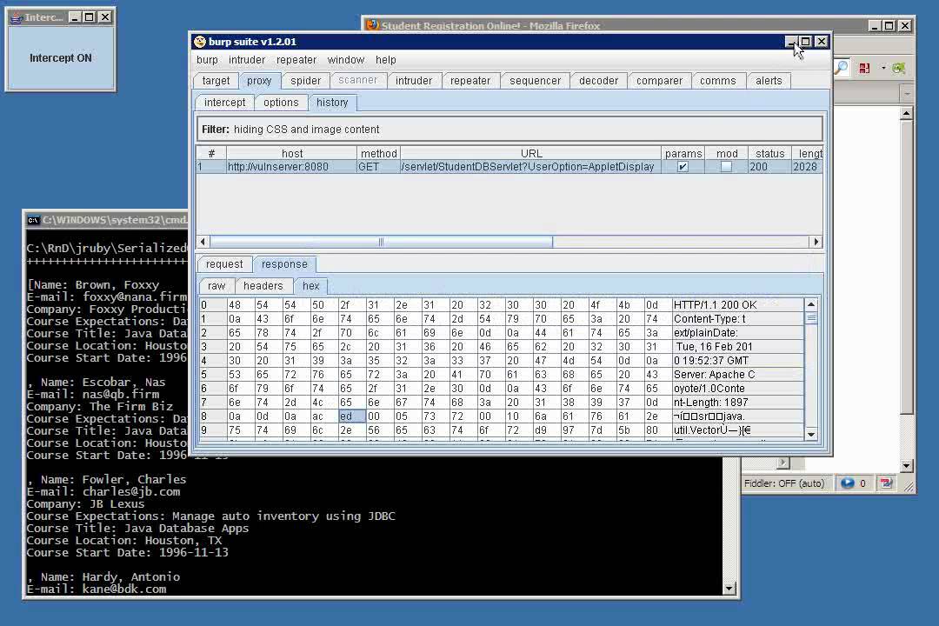Switch to the proxy tab
939x626 pixels.
pyautogui.click(x=259, y=81)
